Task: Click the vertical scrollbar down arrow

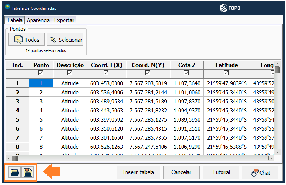Action: click(278, 151)
